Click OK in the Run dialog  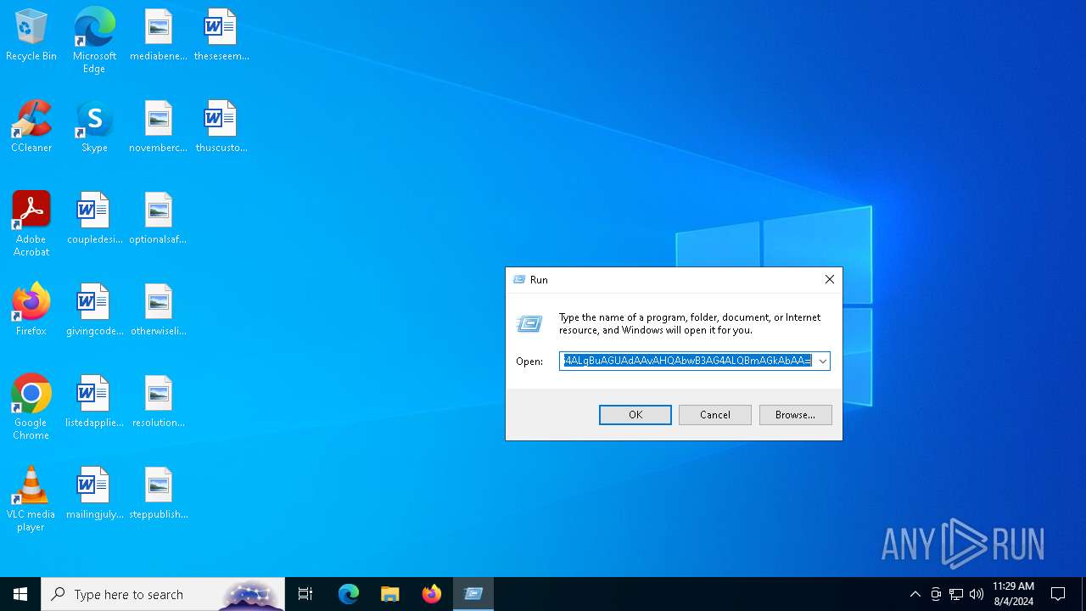click(x=635, y=415)
